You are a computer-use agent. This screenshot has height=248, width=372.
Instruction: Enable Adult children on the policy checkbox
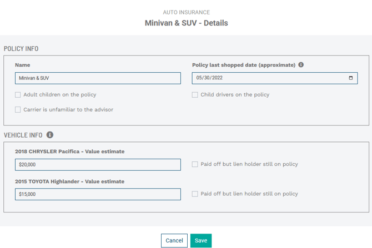point(18,95)
